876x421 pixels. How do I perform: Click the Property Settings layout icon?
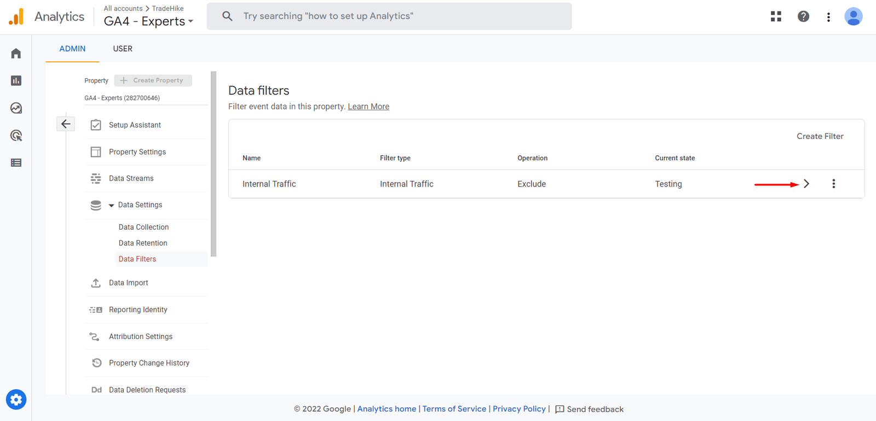click(x=96, y=152)
